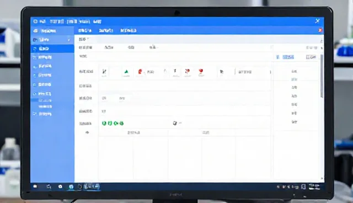Open the third tab in the blue tab bar
The image size is (353, 203).
[x=129, y=30]
